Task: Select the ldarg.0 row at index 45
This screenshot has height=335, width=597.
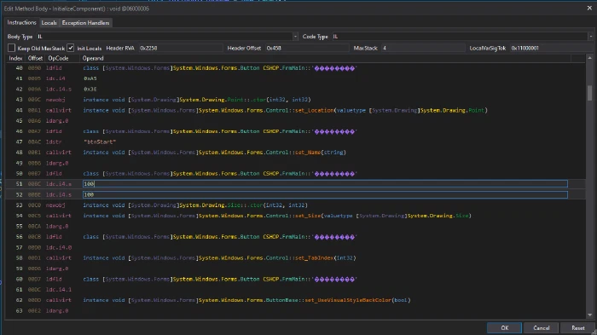Action: pyautogui.click(x=295, y=121)
